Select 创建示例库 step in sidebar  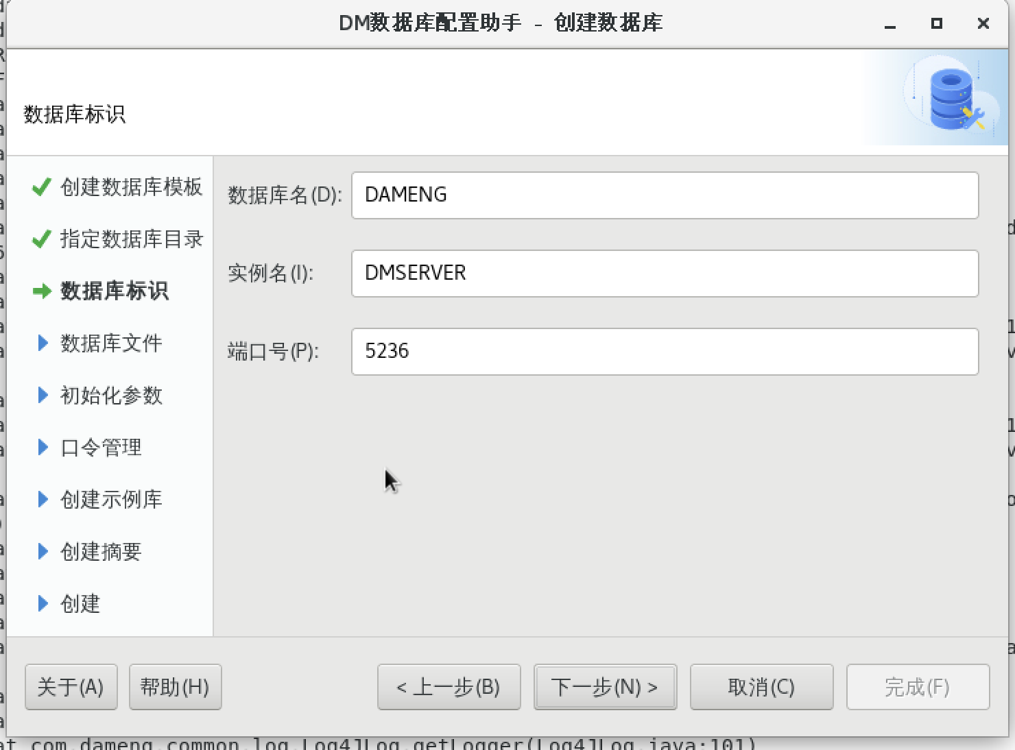click(x=111, y=499)
